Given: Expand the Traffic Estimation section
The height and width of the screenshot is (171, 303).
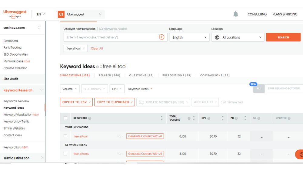Looking at the screenshot, I should (42, 158).
